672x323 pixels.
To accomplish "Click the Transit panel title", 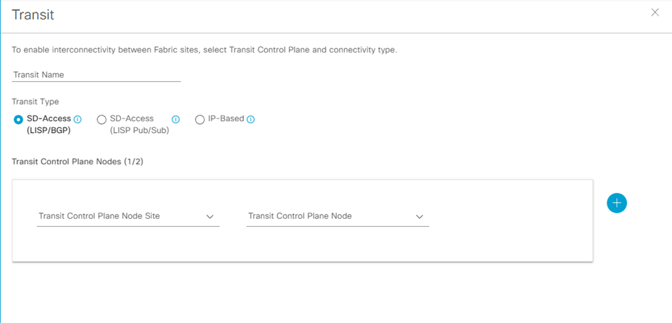I will point(33,14).
